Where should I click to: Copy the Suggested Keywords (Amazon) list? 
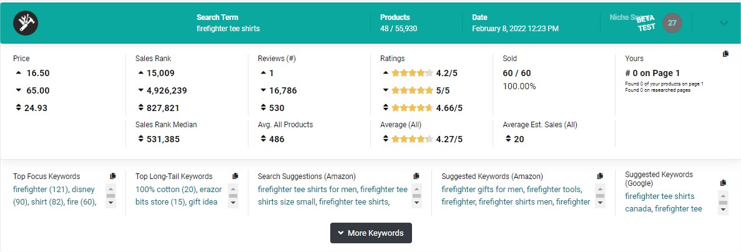(600, 176)
